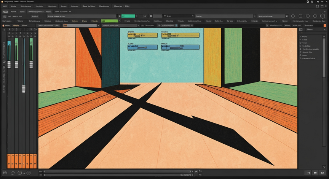Click the first of three bottom-right corner buttons
329x179 pixels.
click(308, 173)
